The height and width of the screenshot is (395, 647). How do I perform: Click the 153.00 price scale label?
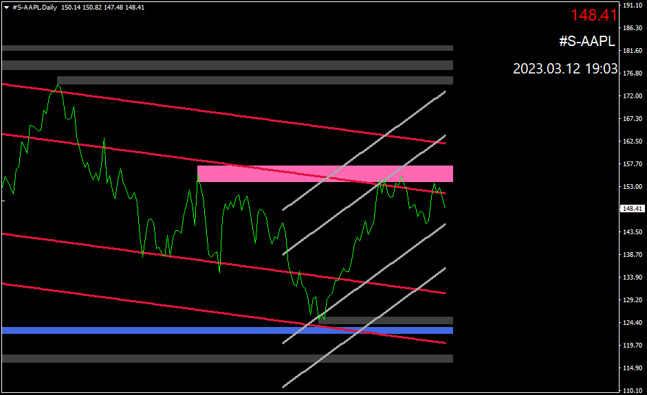(633, 187)
